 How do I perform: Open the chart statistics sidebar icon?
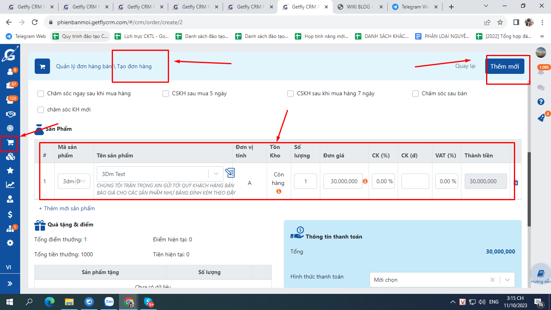[x=10, y=185]
